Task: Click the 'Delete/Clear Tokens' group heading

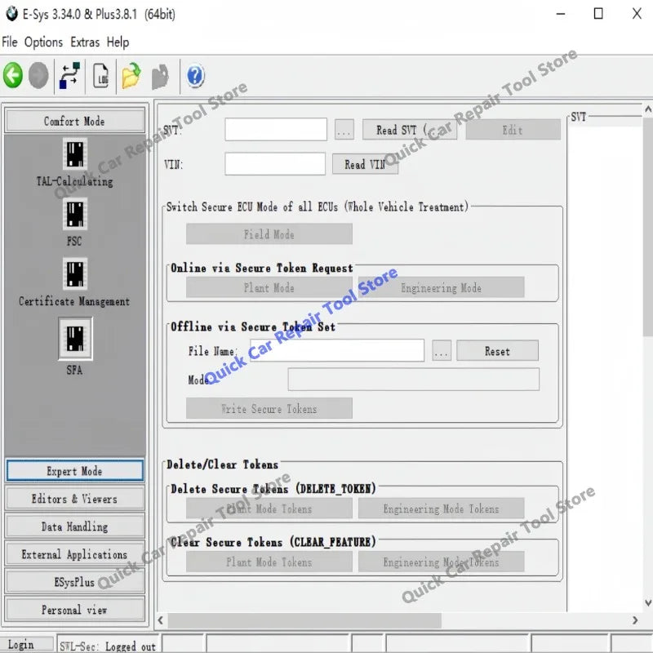Action: (222, 464)
